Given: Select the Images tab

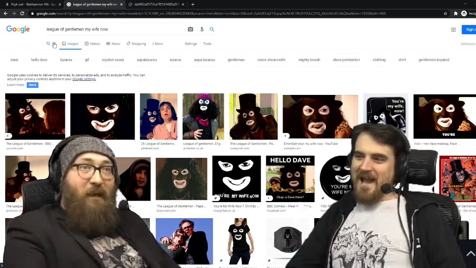Looking at the screenshot, I should point(70,44).
